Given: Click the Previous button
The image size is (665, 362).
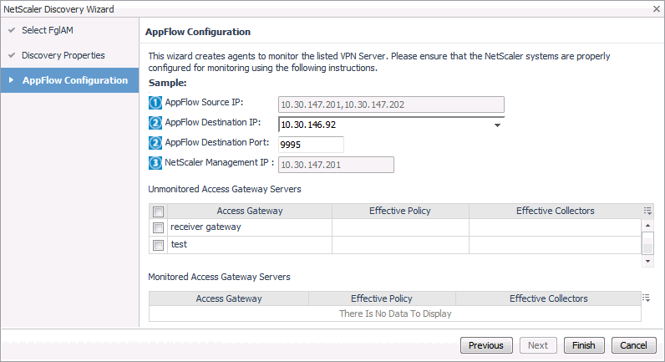Looking at the screenshot, I should click(x=486, y=345).
